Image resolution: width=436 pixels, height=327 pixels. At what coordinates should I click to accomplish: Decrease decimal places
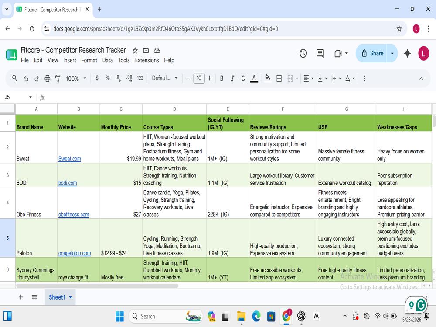(119, 78)
